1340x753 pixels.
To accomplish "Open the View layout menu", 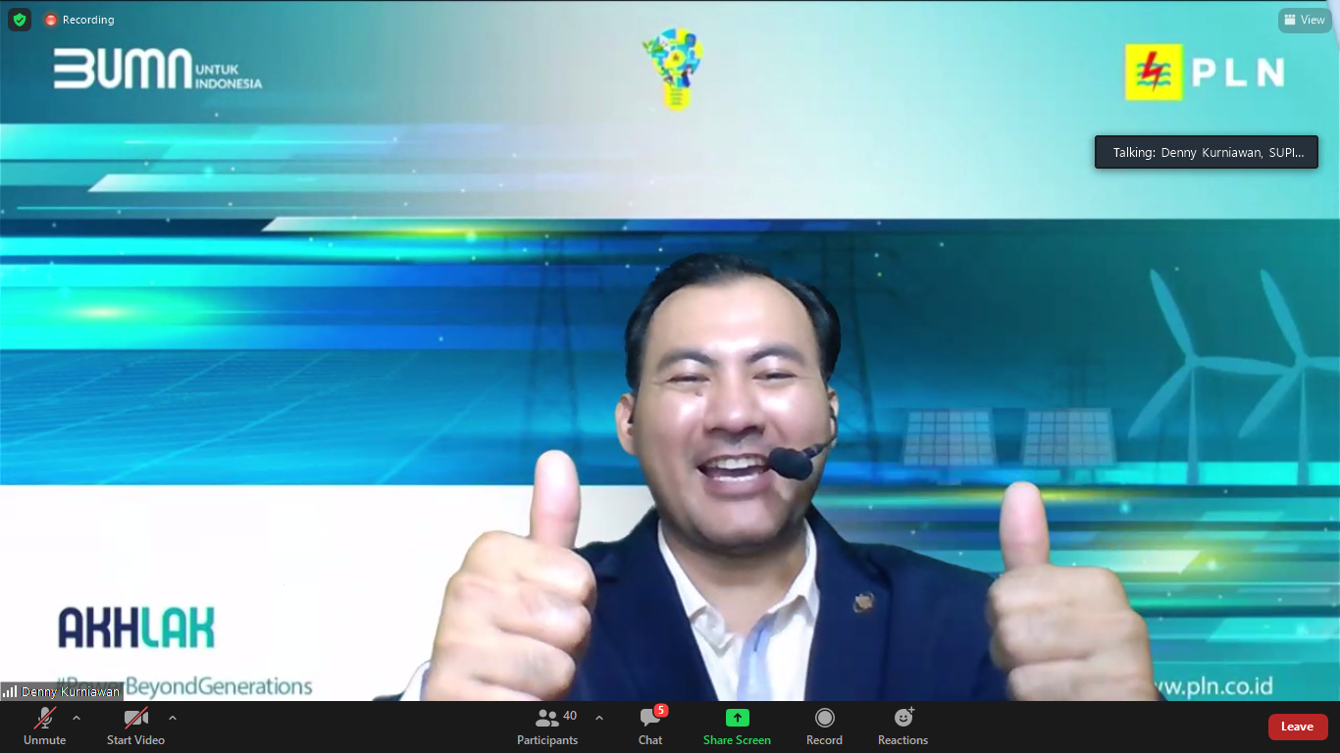I will pos(1304,20).
